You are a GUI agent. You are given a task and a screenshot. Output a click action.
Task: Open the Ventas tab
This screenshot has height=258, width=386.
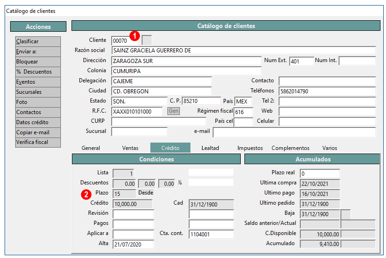pos(130,148)
